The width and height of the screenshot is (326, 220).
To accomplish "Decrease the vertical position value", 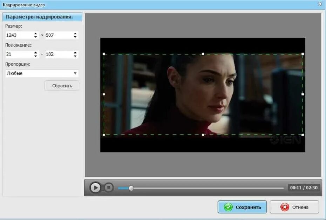I will click(x=75, y=56).
